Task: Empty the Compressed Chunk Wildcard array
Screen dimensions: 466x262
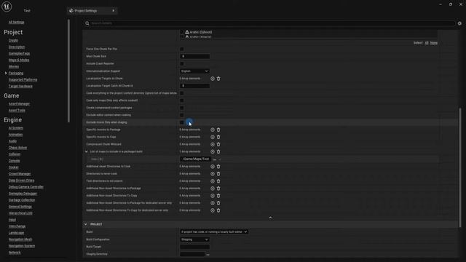Action: click(x=218, y=144)
